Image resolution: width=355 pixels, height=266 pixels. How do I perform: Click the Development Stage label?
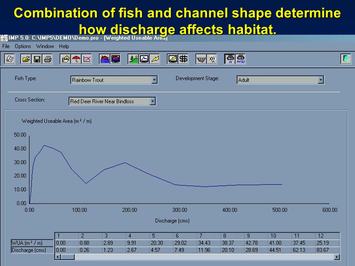pos(197,78)
